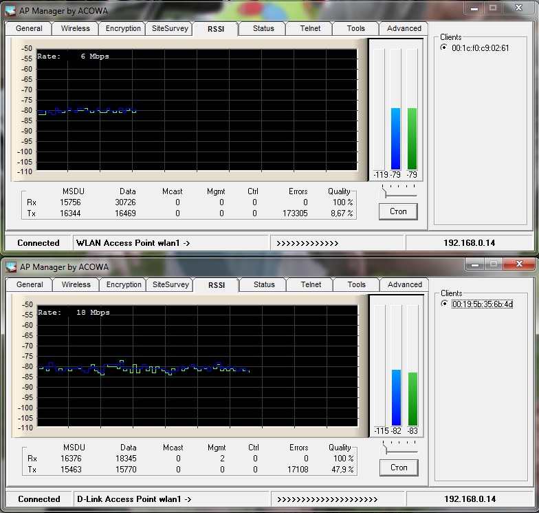Image resolution: width=539 pixels, height=513 pixels.
Task: Select the RSSI tab in the top window
Action: tap(216, 29)
